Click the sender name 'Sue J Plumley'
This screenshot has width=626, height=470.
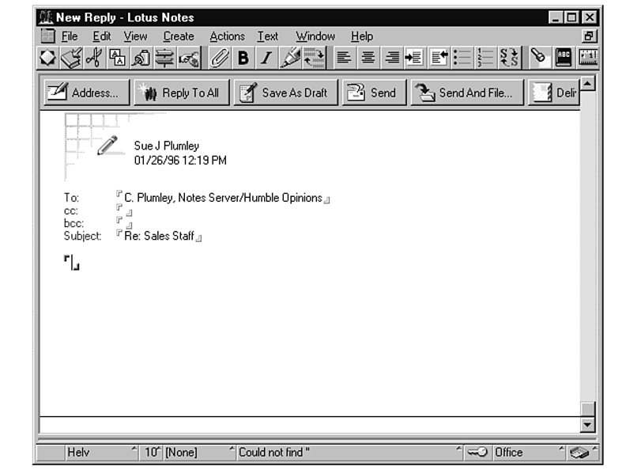click(x=167, y=146)
